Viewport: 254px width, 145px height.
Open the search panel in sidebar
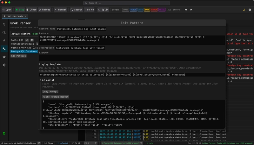[4, 33]
